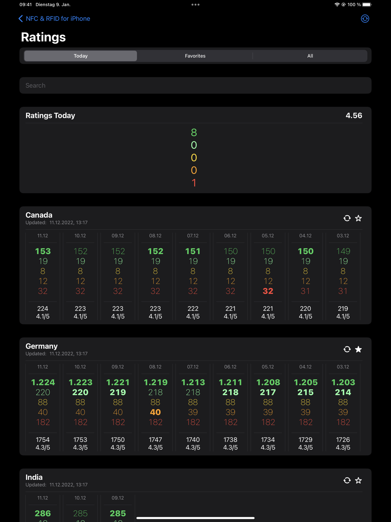Image resolution: width=391 pixels, height=522 pixels.
Task: Mark India as favorite with star
Action: point(359,480)
